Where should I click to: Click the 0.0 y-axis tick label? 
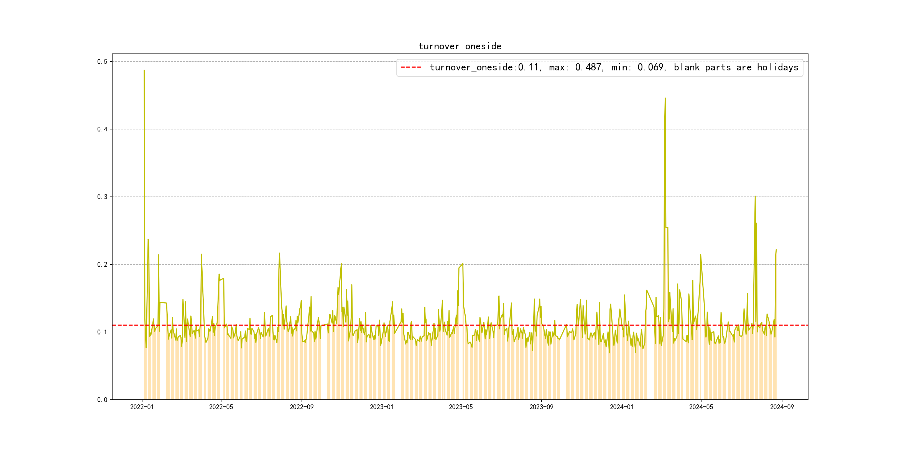coord(102,400)
